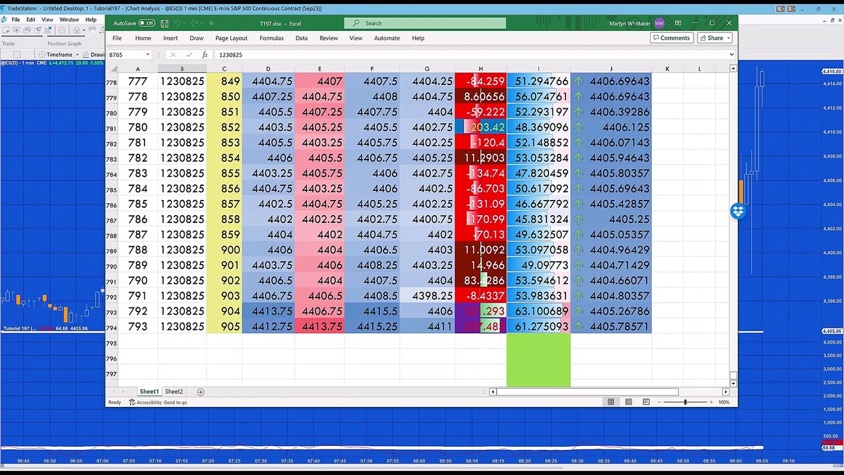Switch to Page Layout view icon
This screenshot has width=844, height=475.
pos(628,402)
